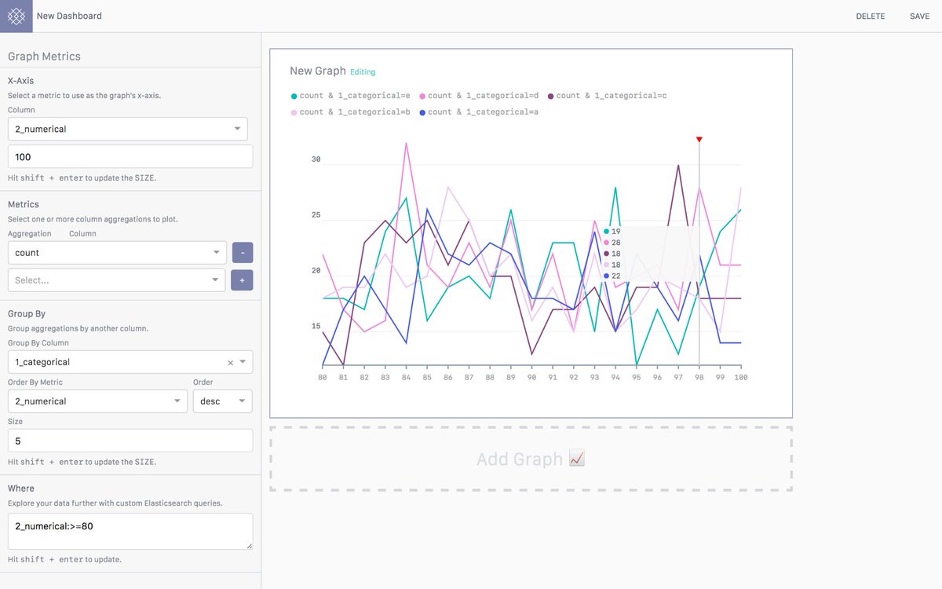Click y-axis label 15
942x589 pixels.
(x=316, y=326)
